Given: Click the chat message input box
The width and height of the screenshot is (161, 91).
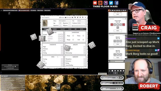Looking at the screenshot, I should coord(116,66).
